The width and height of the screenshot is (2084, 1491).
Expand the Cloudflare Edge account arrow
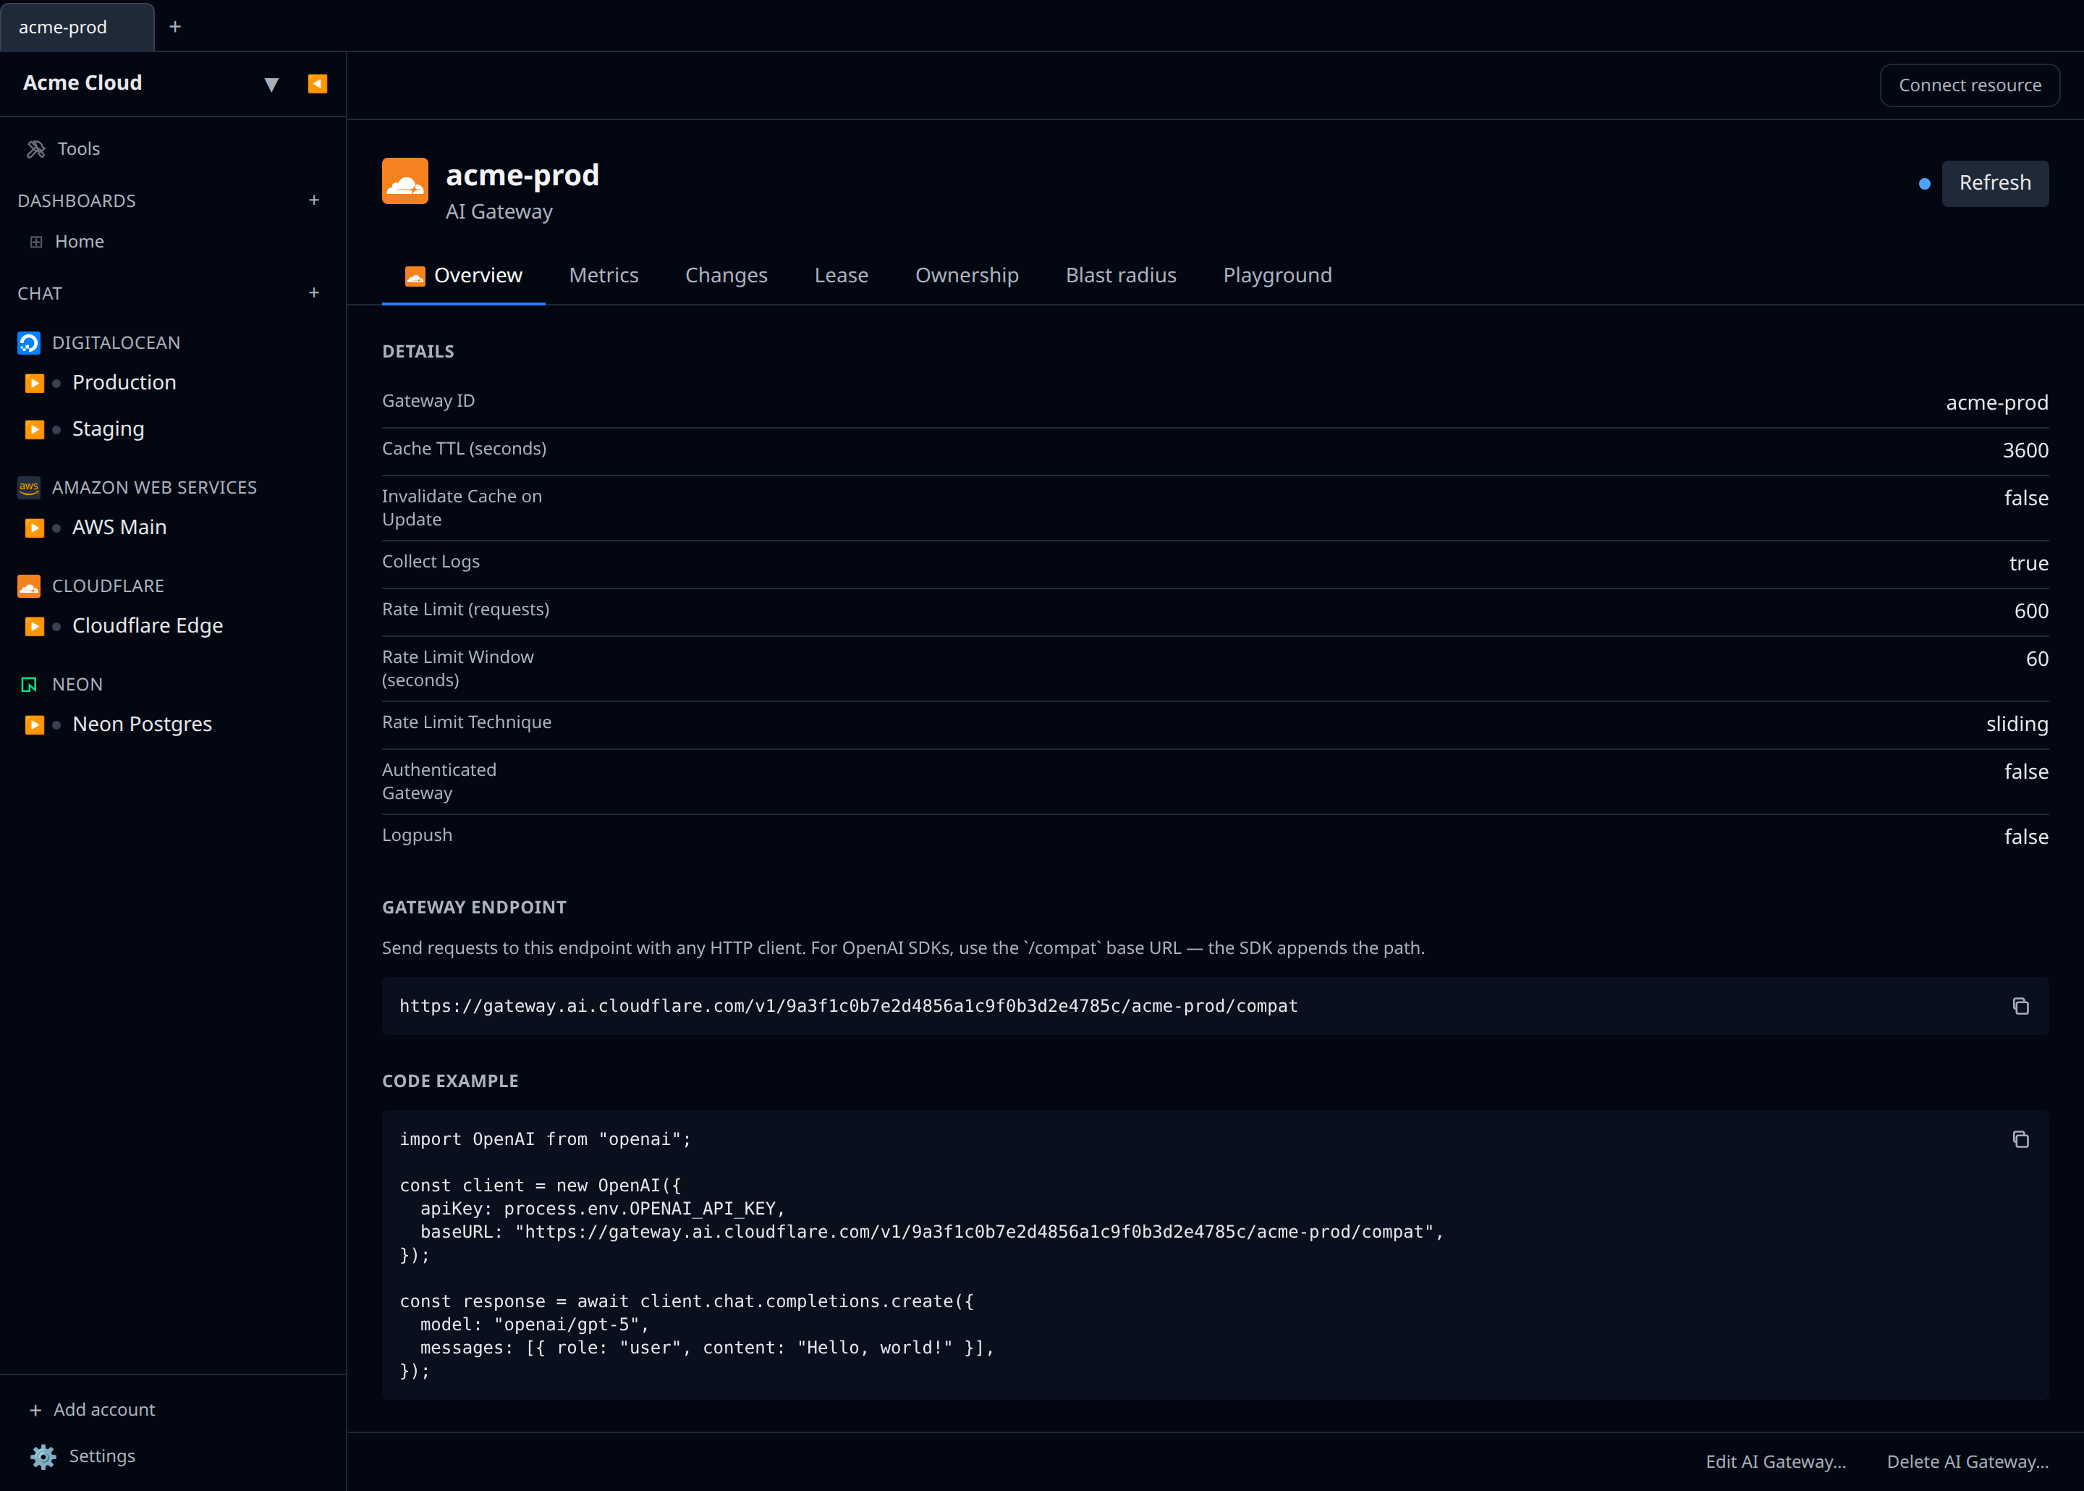[x=34, y=626]
